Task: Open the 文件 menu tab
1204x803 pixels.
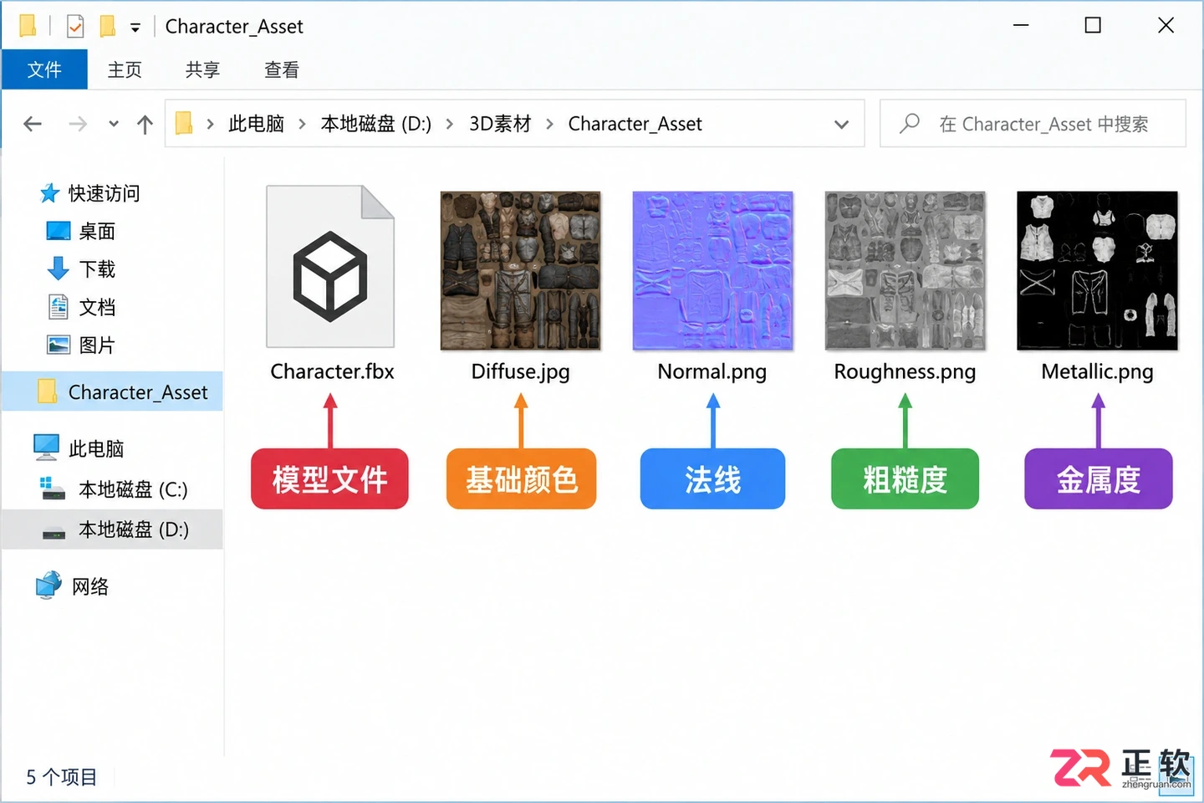Action: coord(44,69)
